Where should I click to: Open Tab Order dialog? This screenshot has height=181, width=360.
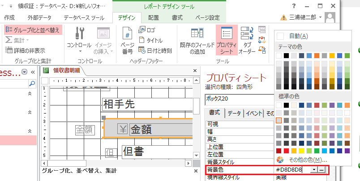coord(247,40)
